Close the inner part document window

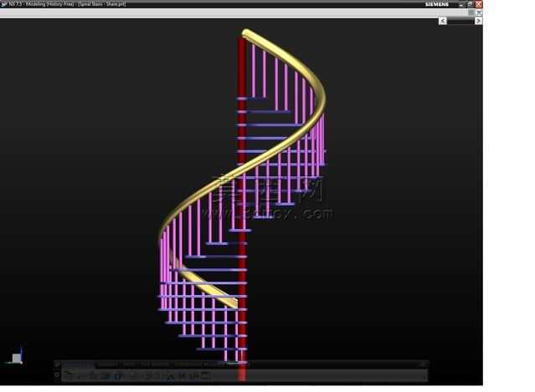coord(480,13)
